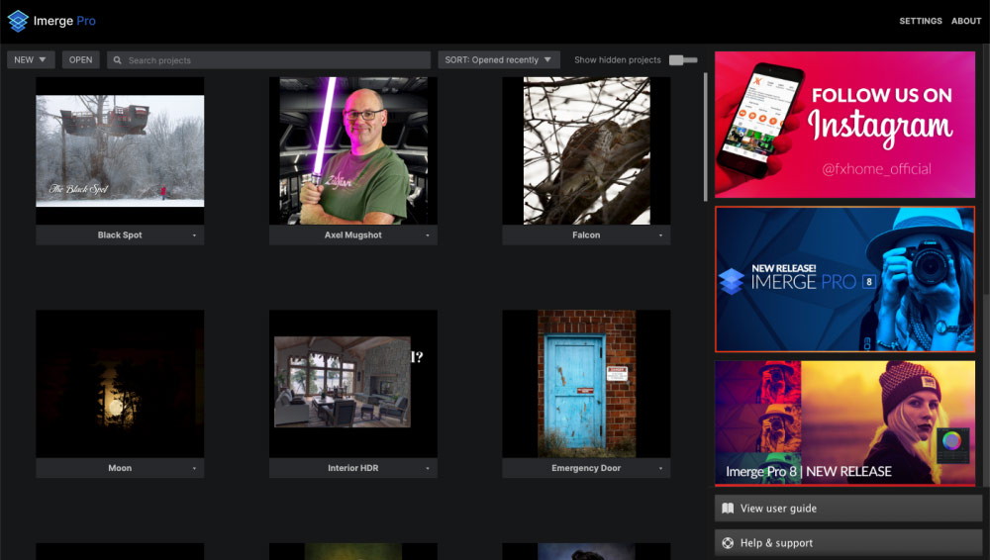Image resolution: width=990 pixels, height=560 pixels.
Task: Click the Moon project name label
Action: pyautogui.click(x=120, y=468)
